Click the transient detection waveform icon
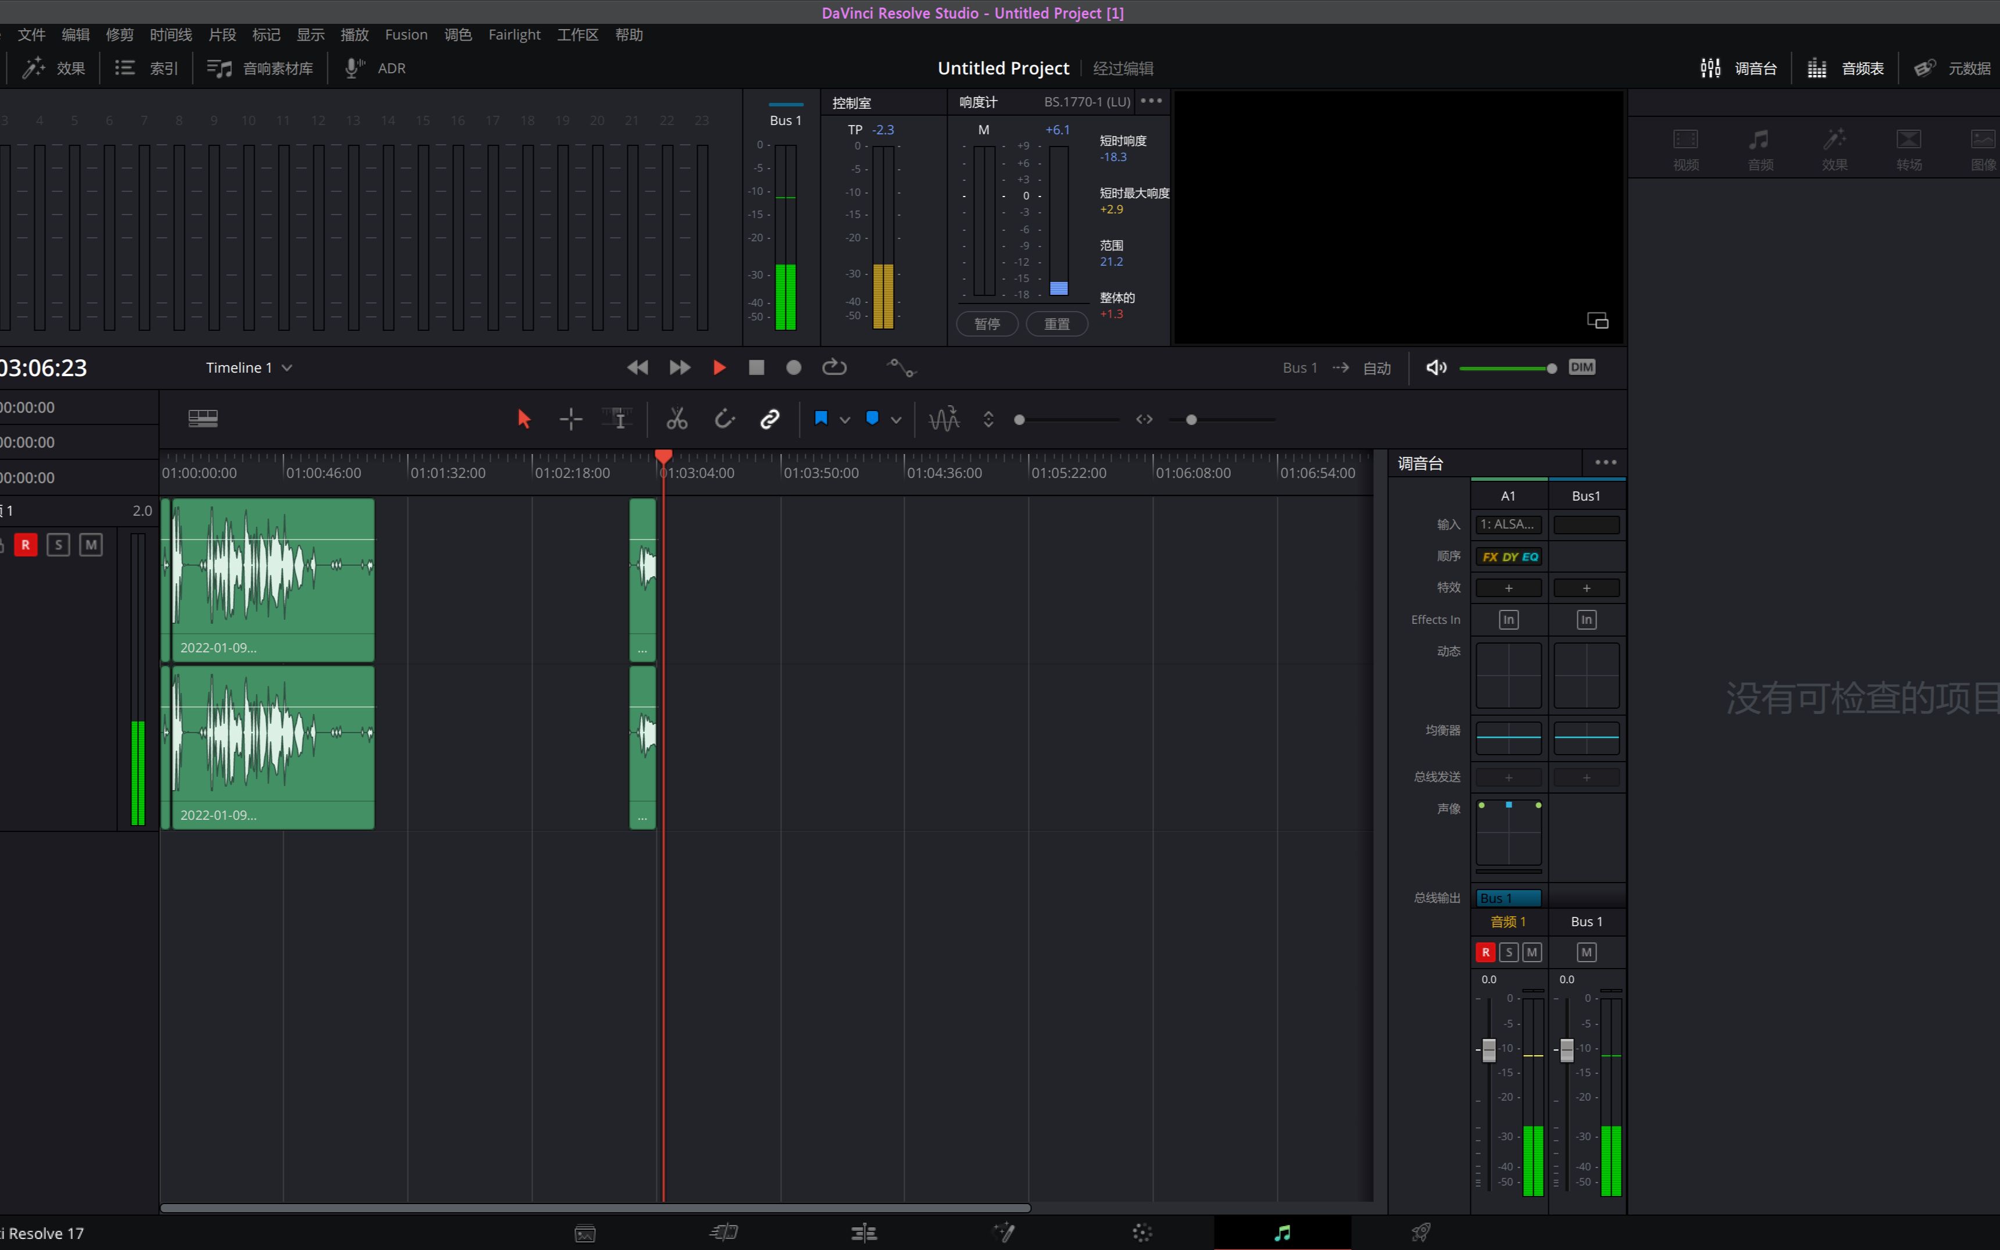 coord(944,419)
